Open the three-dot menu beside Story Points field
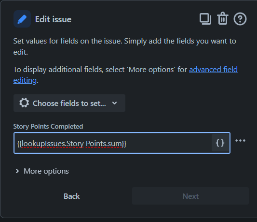This screenshot has height=222, width=257. click(x=240, y=140)
